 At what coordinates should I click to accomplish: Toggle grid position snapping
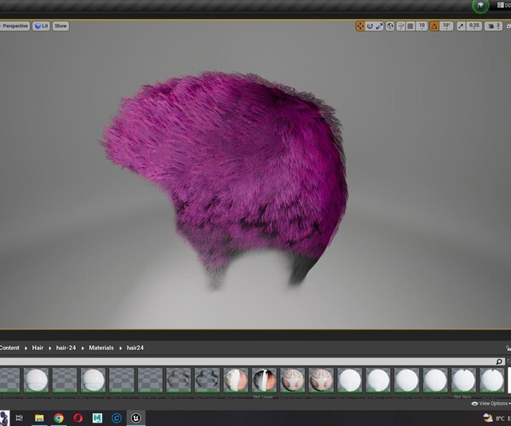click(x=411, y=26)
